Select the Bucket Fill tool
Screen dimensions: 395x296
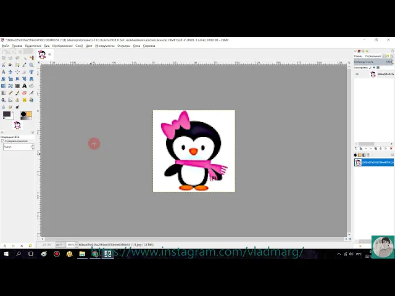click(x=31, y=86)
